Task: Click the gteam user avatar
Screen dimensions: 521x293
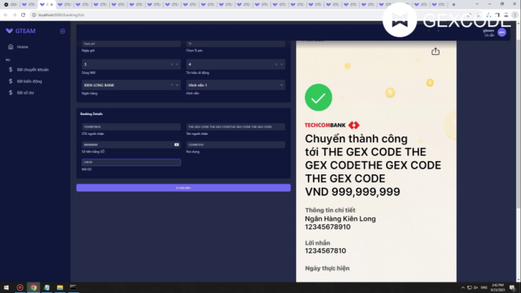Action: (502, 32)
